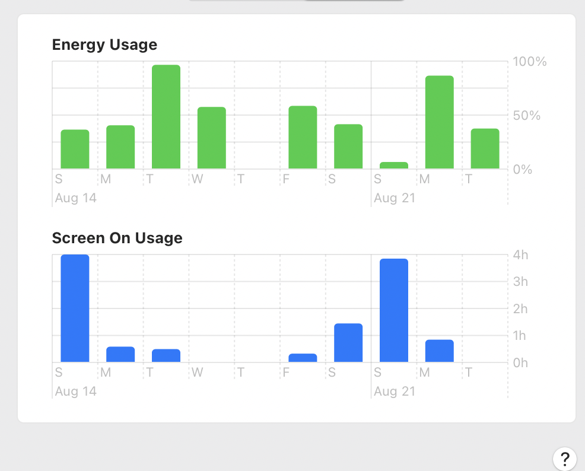Click the Aug 14 label under Energy Usage
The image size is (585, 471).
pyautogui.click(x=75, y=198)
